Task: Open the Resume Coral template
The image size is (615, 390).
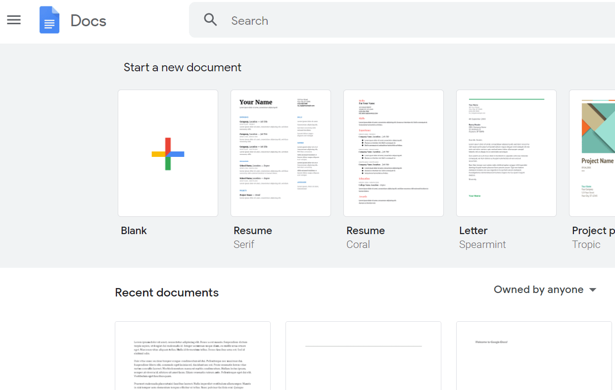Action: (393, 153)
